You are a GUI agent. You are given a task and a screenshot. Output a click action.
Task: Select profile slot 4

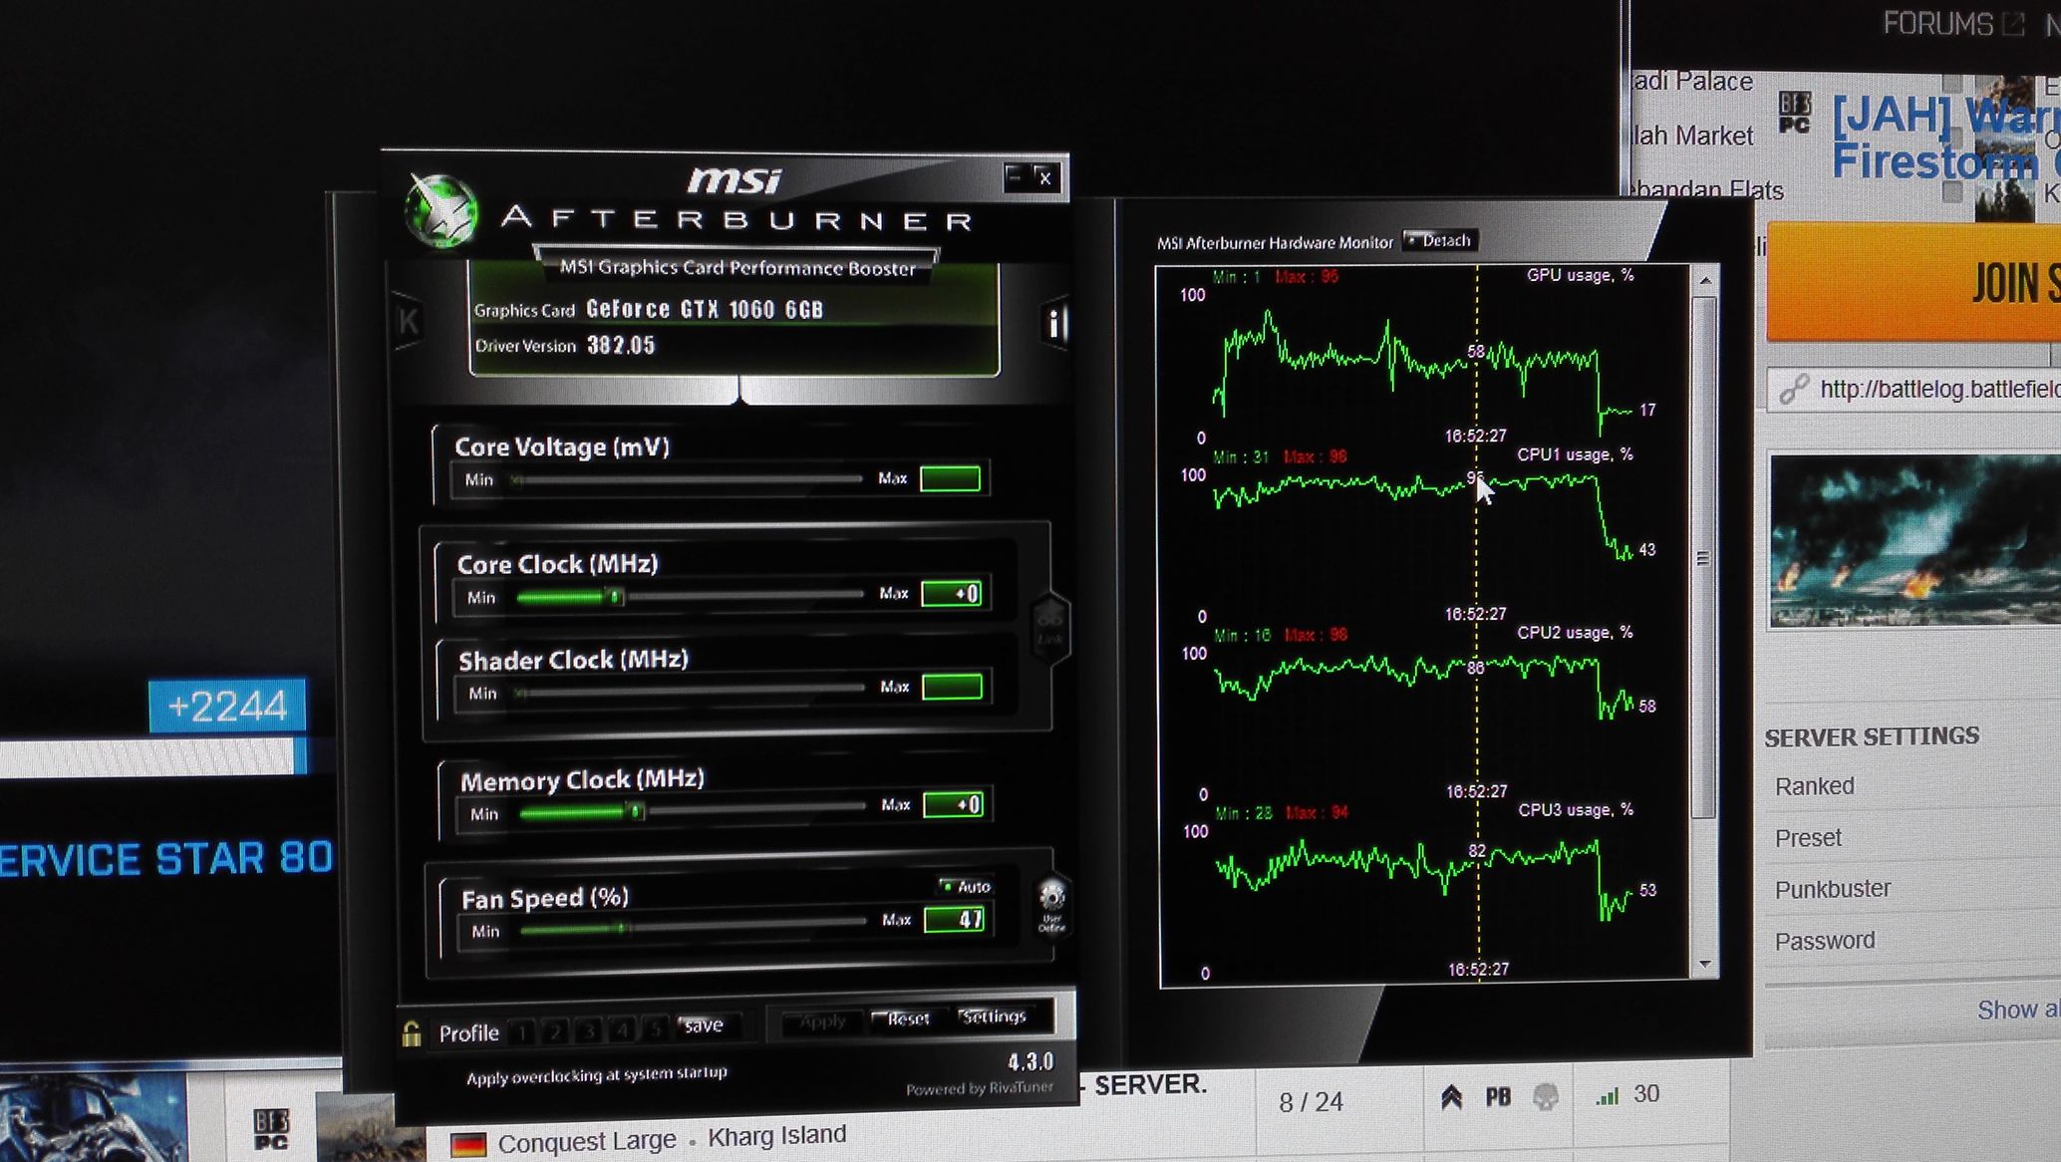point(622,1029)
